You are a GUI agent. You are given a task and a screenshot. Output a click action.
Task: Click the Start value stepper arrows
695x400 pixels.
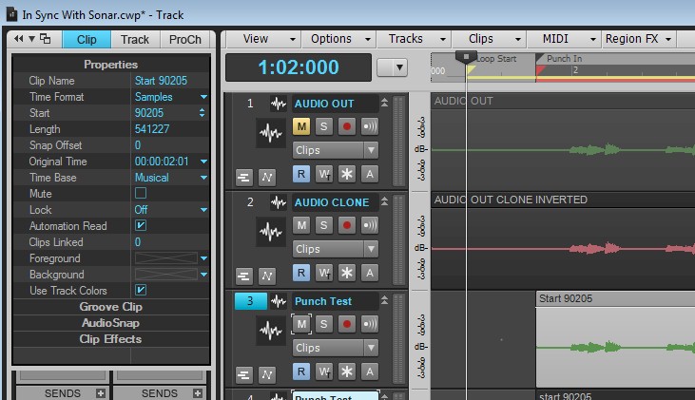[203, 113]
